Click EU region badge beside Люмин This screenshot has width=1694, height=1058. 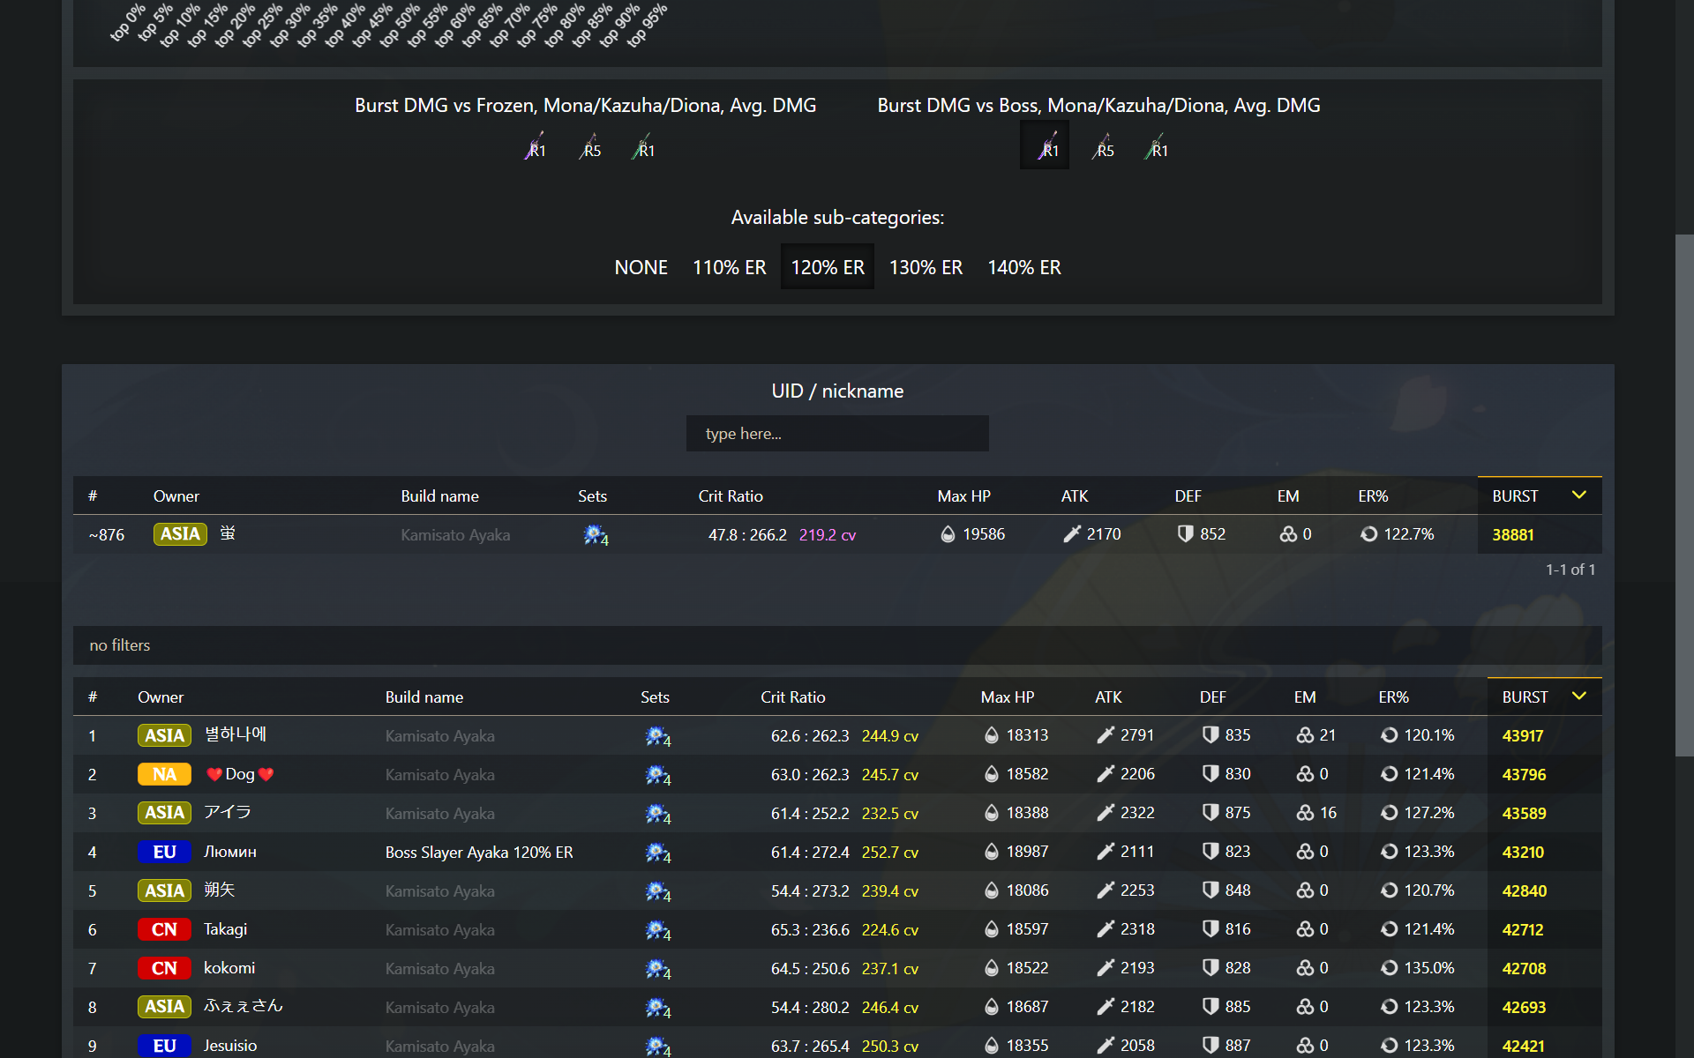point(164,852)
